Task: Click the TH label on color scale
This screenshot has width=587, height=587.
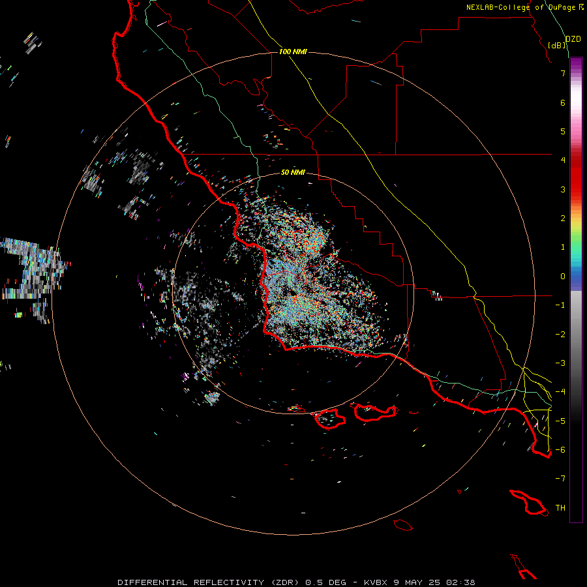Action: (560, 508)
